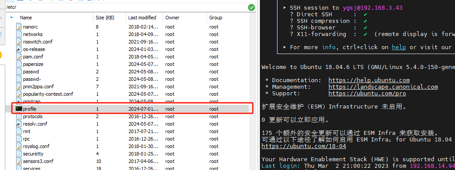Click the sensors3.conf file icon
Image resolution: width=455 pixels, height=170 pixels.
point(19,161)
